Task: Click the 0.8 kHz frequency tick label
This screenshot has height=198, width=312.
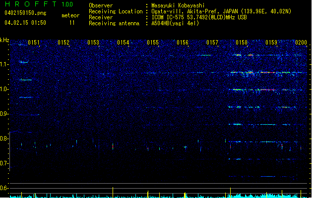Action: click(x=4, y=139)
